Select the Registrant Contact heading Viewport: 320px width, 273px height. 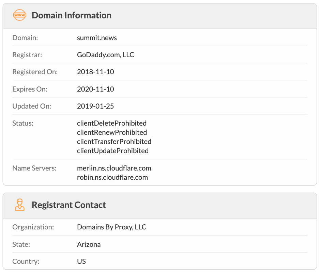(69, 205)
